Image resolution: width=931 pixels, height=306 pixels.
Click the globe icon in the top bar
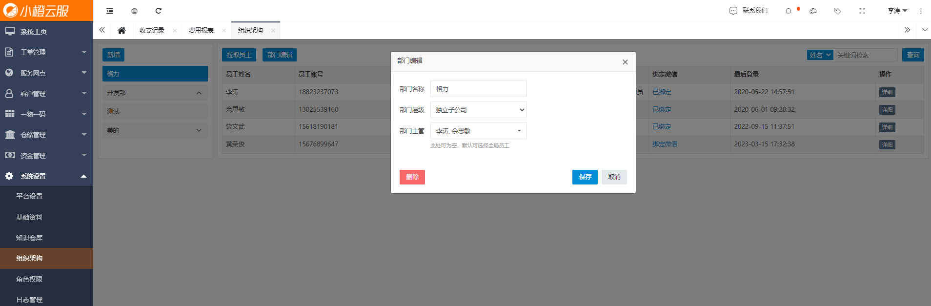pos(134,11)
